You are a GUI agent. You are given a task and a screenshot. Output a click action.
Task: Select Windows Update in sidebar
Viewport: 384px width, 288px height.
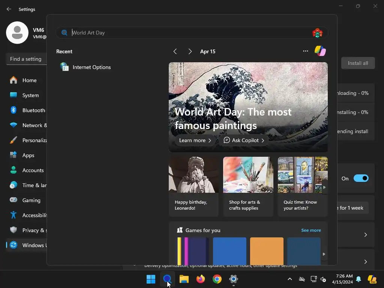point(27,245)
